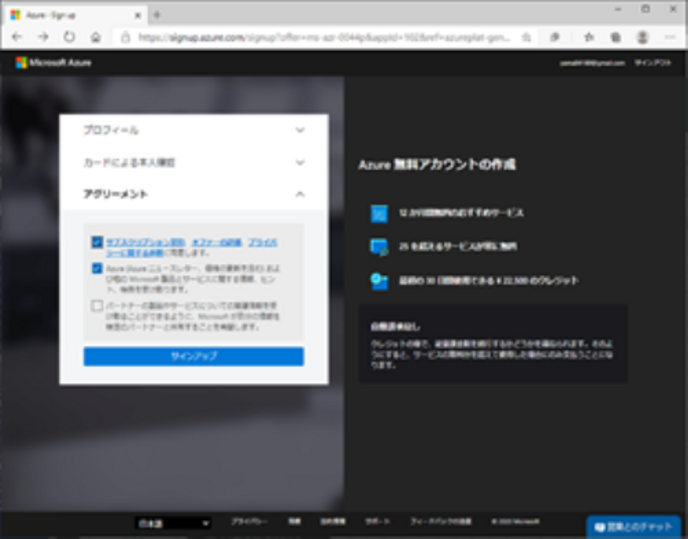Toggle the subscription agreement checkbox
688x539 pixels.
point(97,242)
